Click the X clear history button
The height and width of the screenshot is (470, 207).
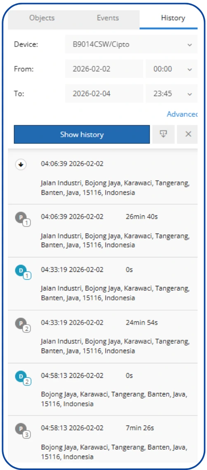(188, 134)
